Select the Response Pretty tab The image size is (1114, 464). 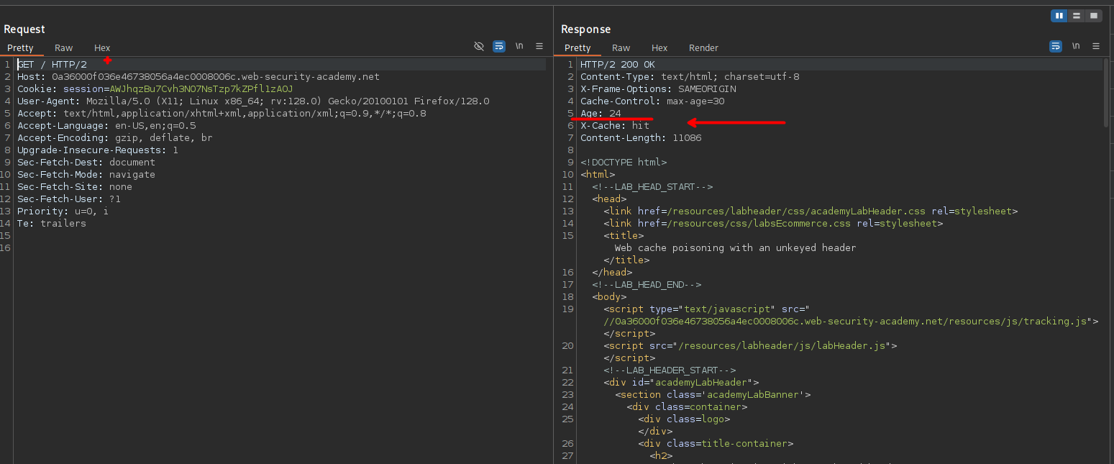(x=577, y=48)
